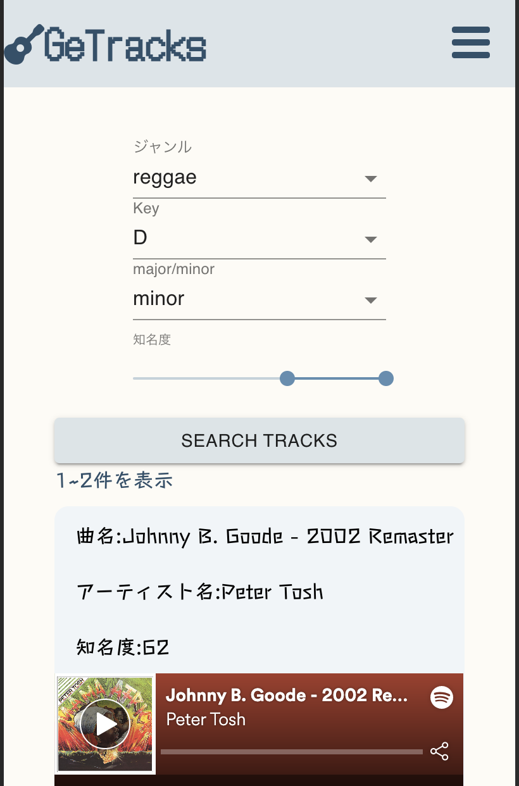Open the major/minor dropdown arrow

pyautogui.click(x=370, y=301)
